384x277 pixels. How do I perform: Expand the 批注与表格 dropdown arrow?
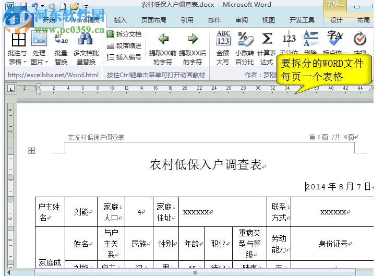25,62
